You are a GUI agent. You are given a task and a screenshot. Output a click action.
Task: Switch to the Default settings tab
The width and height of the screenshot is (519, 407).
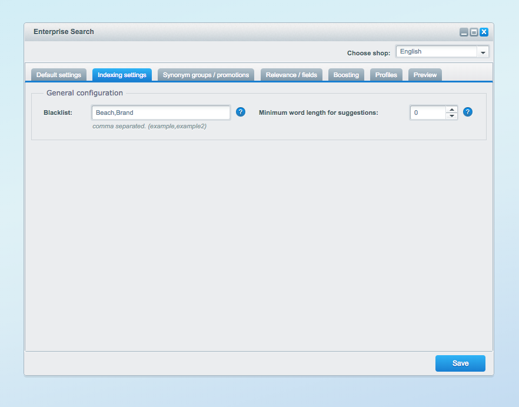click(x=59, y=75)
